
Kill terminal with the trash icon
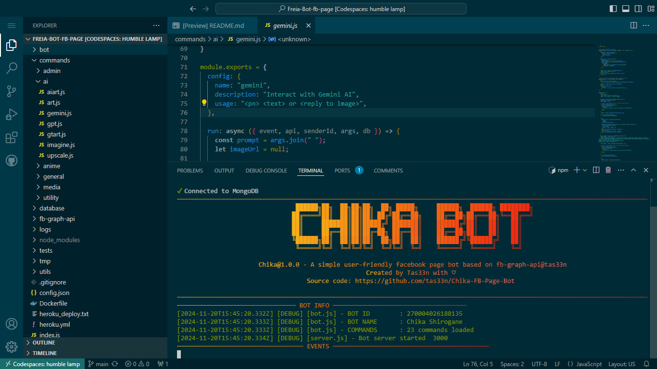point(608,170)
